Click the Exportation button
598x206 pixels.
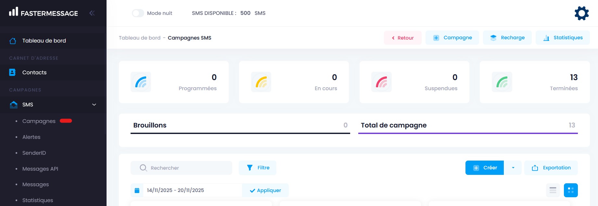[x=551, y=168]
